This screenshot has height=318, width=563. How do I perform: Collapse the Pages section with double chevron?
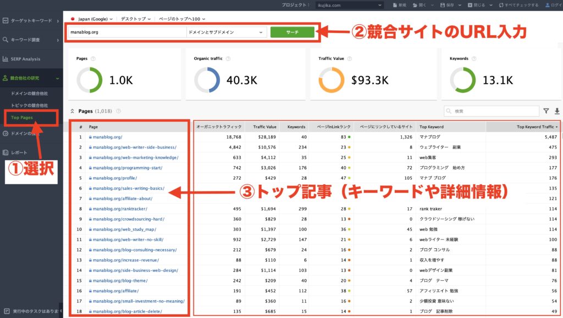coord(72,111)
